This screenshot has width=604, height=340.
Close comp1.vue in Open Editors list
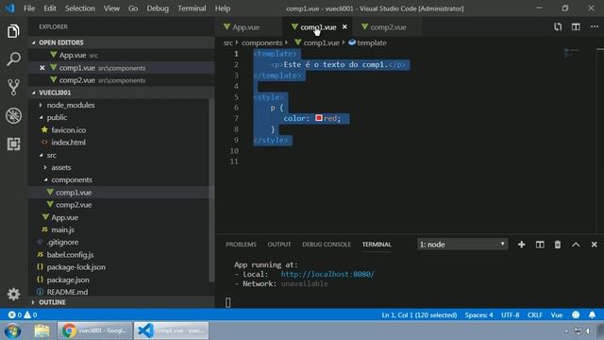(42, 68)
